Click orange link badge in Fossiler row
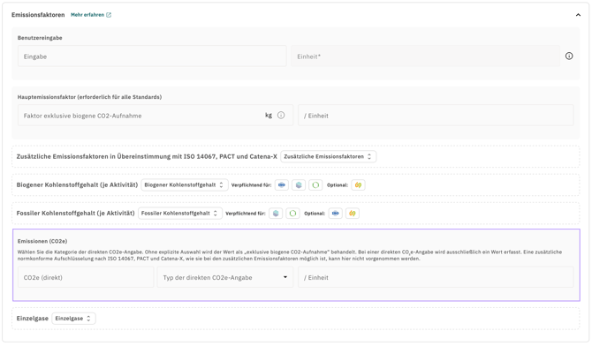The width and height of the screenshot is (592, 346). click(x=353, y=214)
